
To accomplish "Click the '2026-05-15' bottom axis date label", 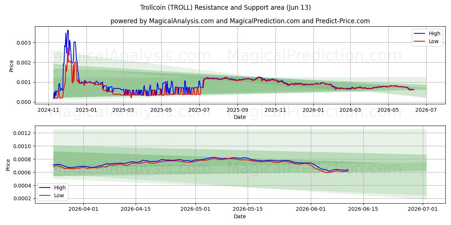I will [x=248, y=209].
